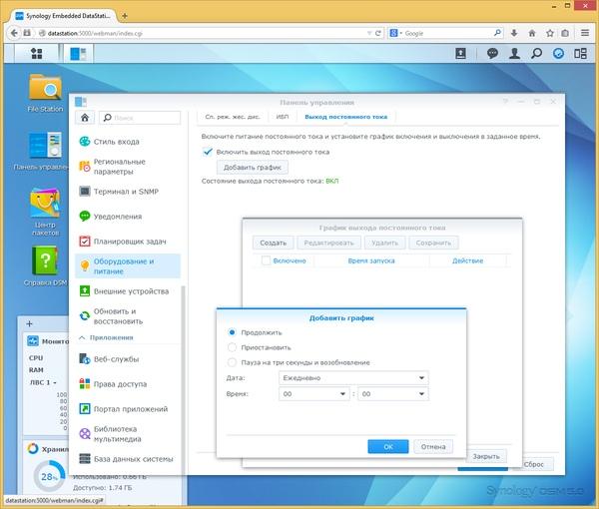Open Внешние устройства in sidebar
Image resolution: width=599 pixels, height=509 pixels.
pyautogui.click(x=128, y=291)
